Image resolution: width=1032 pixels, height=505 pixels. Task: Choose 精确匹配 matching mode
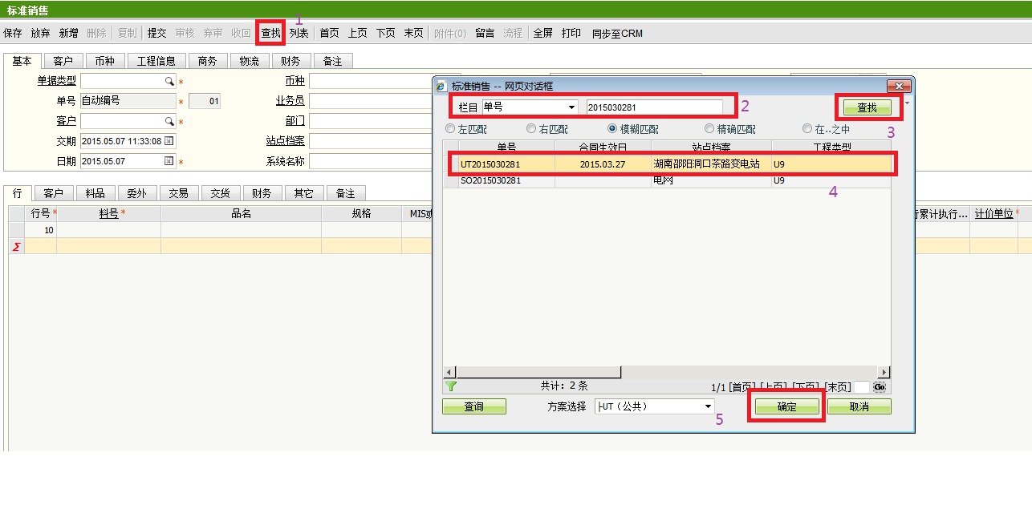click(709, 129)
